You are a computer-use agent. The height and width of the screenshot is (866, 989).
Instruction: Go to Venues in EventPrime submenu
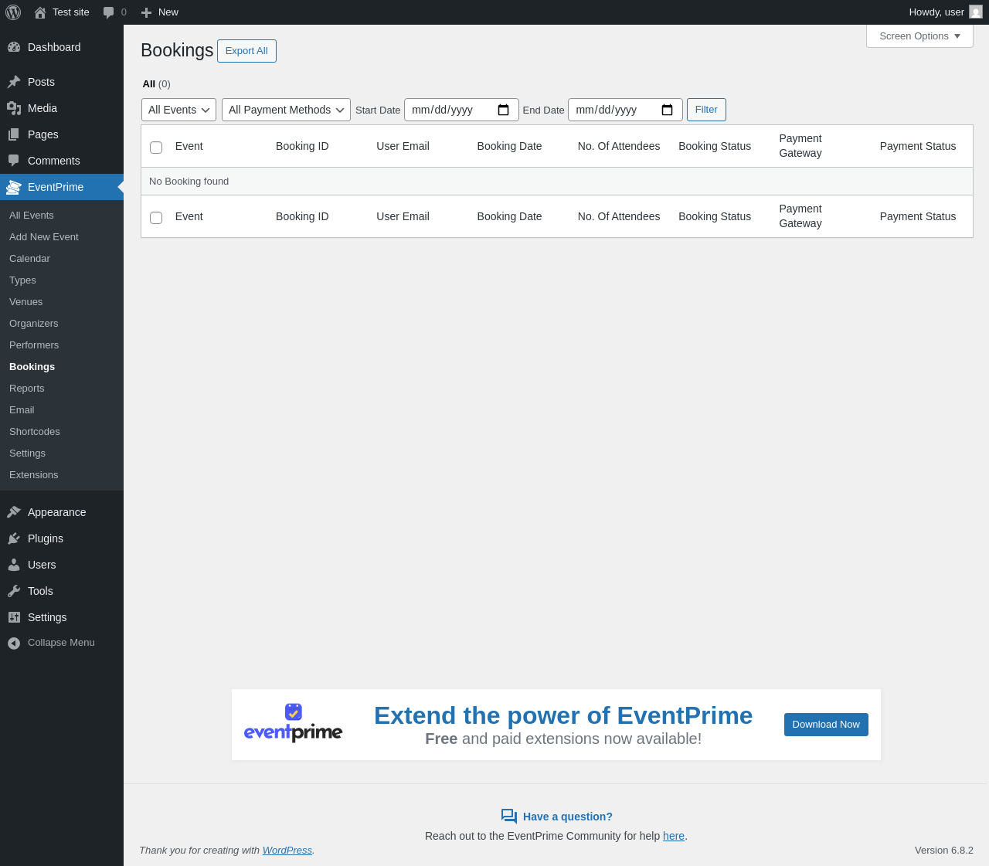point(26,302)
